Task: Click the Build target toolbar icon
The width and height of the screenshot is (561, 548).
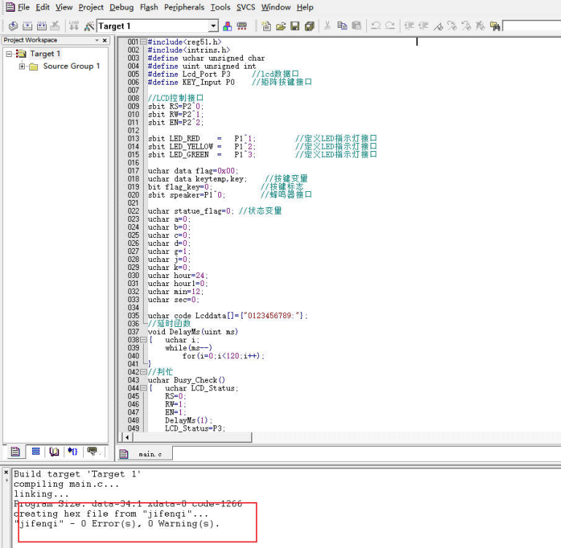Action: tap(28, 26)
